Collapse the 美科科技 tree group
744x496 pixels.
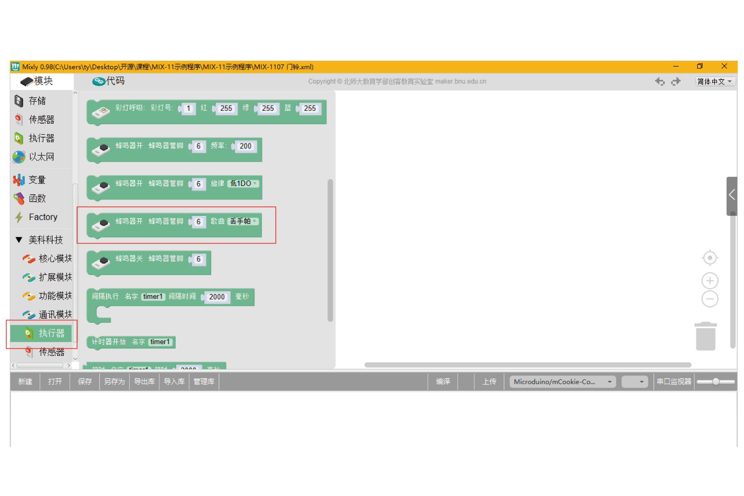[19, 240]
